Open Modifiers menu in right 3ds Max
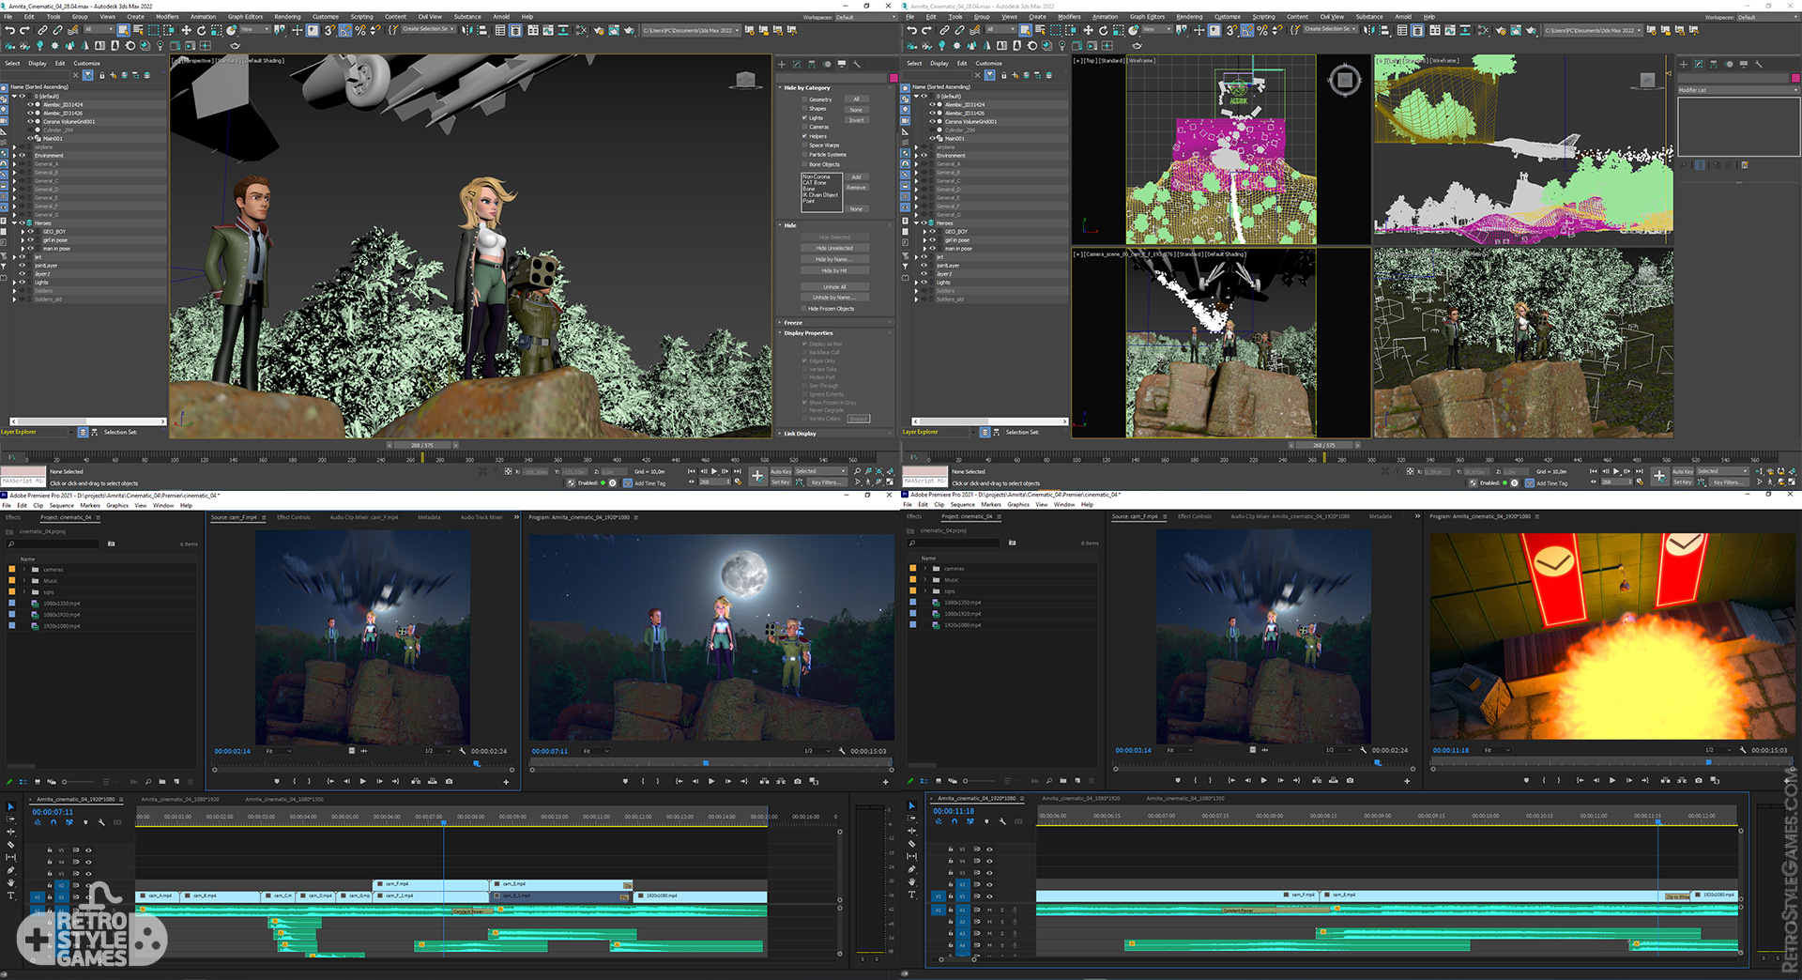This screenshot has width=1802, height=980. click(1069, 17)
